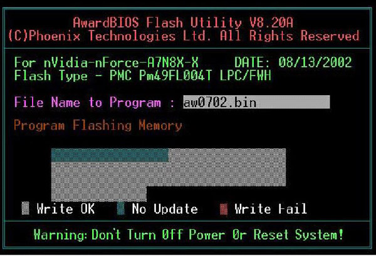
Task: Click the DATE: 08/13/2002 text
Action: tap(293, 63)
